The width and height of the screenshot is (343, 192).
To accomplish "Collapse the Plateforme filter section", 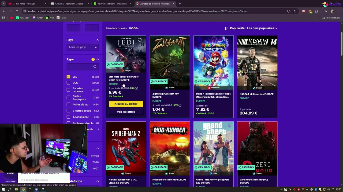I will pyautogui.click(x=98, y=181).
